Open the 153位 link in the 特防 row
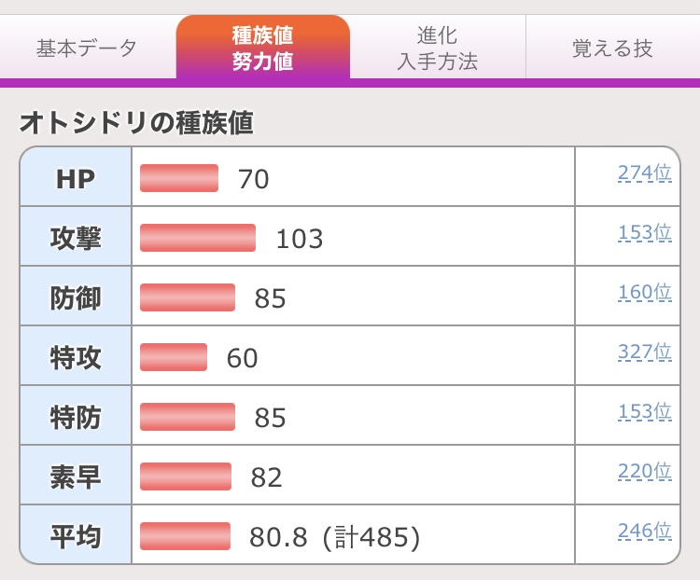Image resolution: width=700 pixels, height=580 pixels. click(x=644, y=412)
